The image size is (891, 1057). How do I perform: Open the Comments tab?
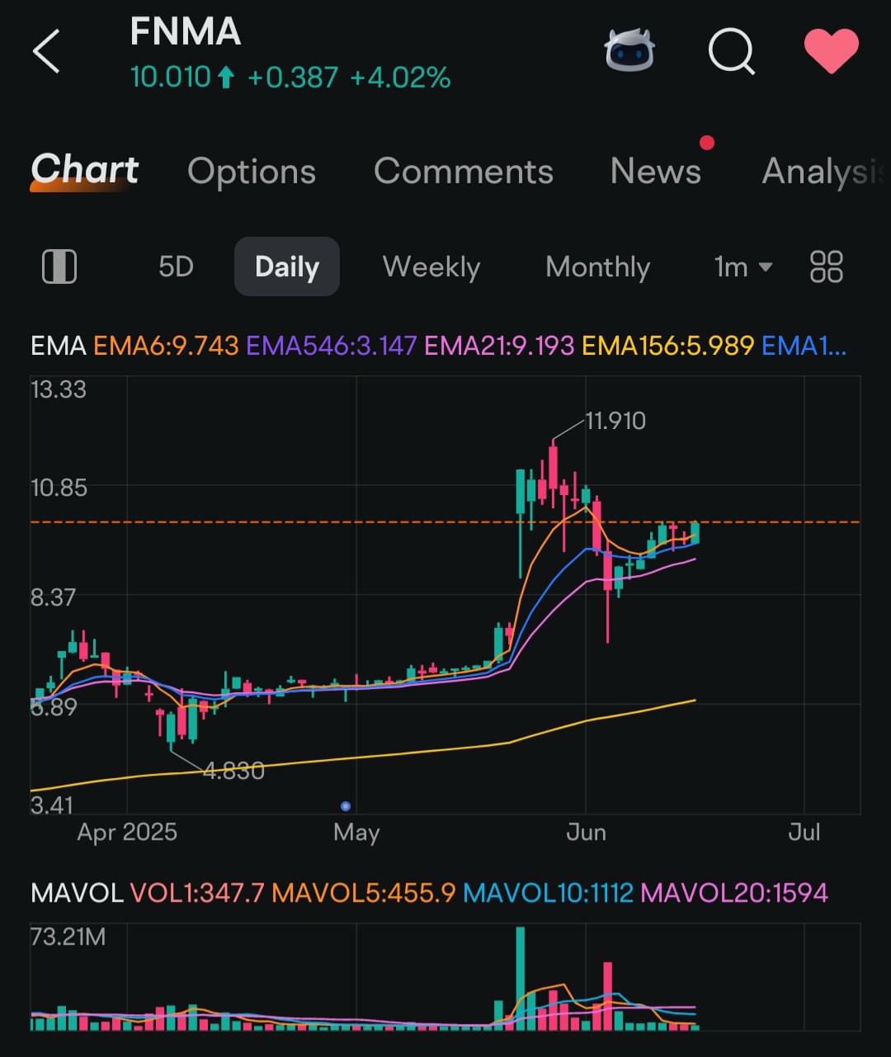463,171
